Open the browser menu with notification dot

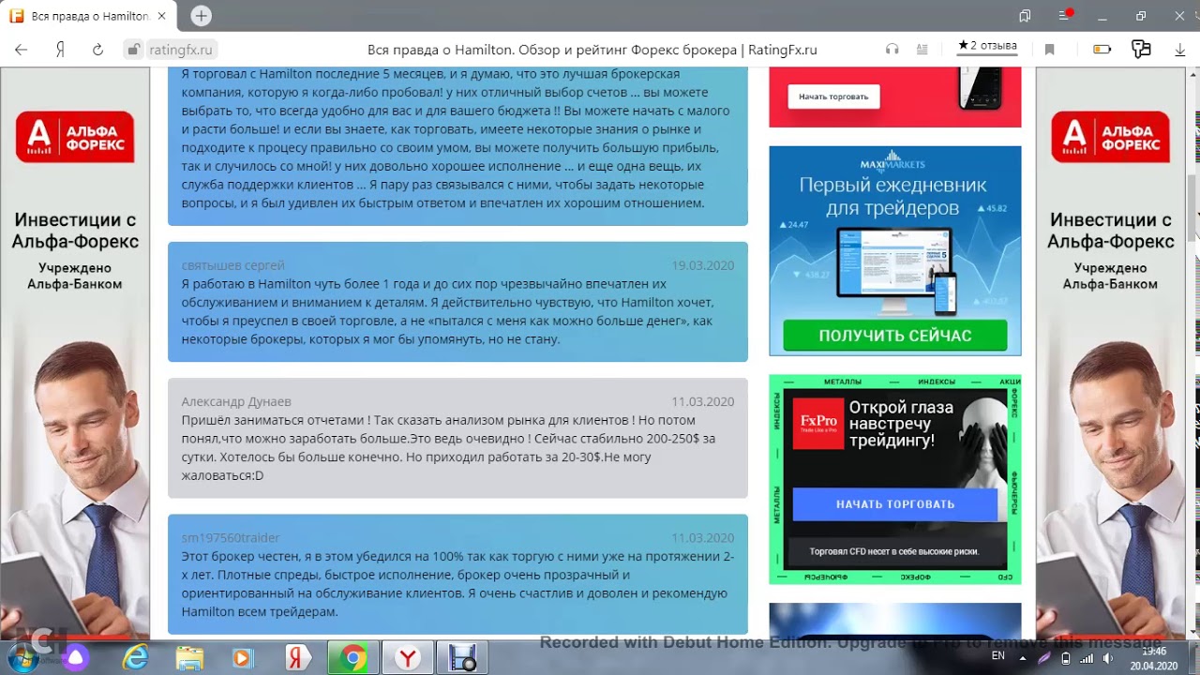pos(1064,16)
